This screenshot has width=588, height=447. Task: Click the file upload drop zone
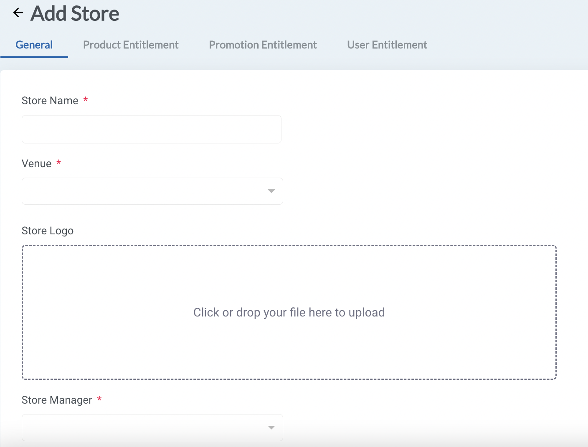[x=289, y=312]
